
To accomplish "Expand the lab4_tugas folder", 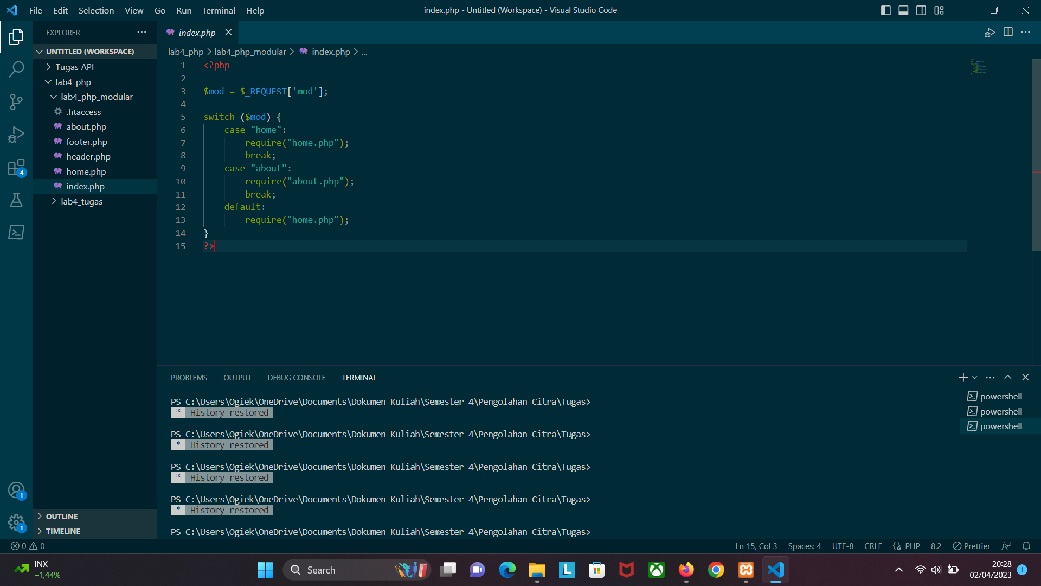I will (x=54, y=201).
